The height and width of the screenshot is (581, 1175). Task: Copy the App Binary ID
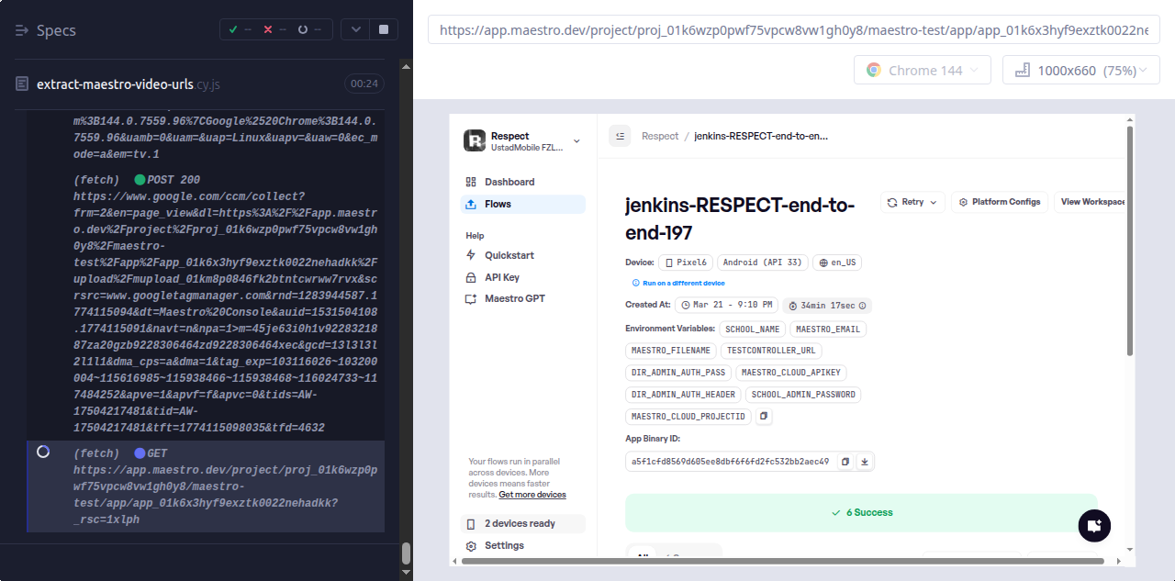point(845,462)
